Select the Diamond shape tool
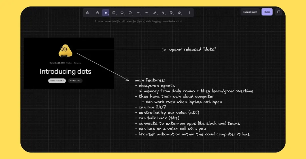 (x=122, y=13)
